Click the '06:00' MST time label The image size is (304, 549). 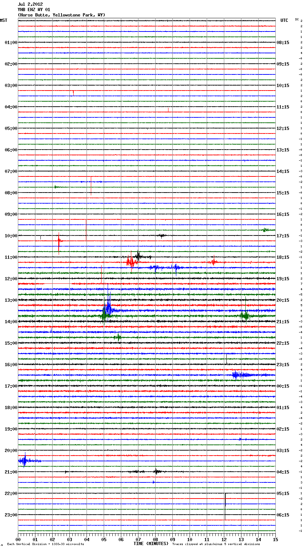point(11,150)
